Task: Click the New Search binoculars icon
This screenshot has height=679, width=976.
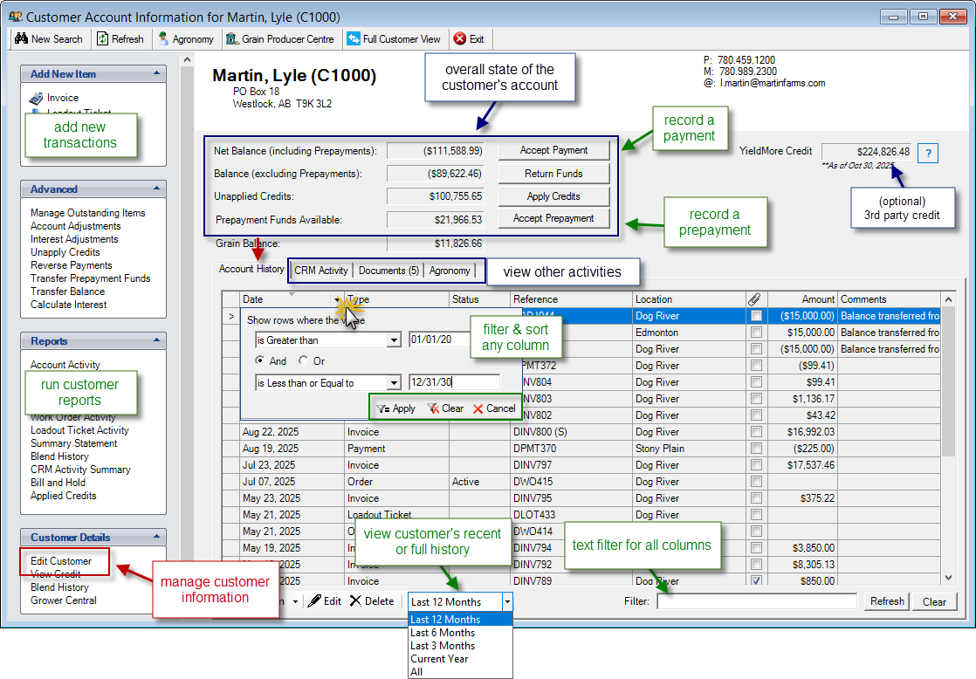Action: coord(21,38)
